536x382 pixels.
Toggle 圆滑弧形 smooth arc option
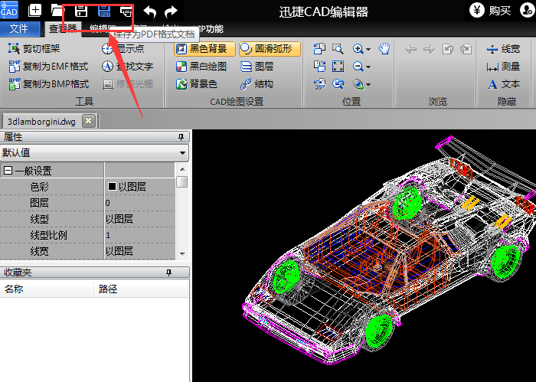point(270,49)
